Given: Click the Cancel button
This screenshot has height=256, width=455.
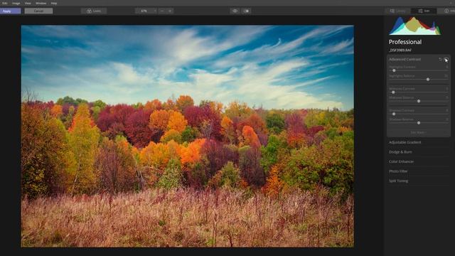Looking at the screenshot, I should pos(38,11).
